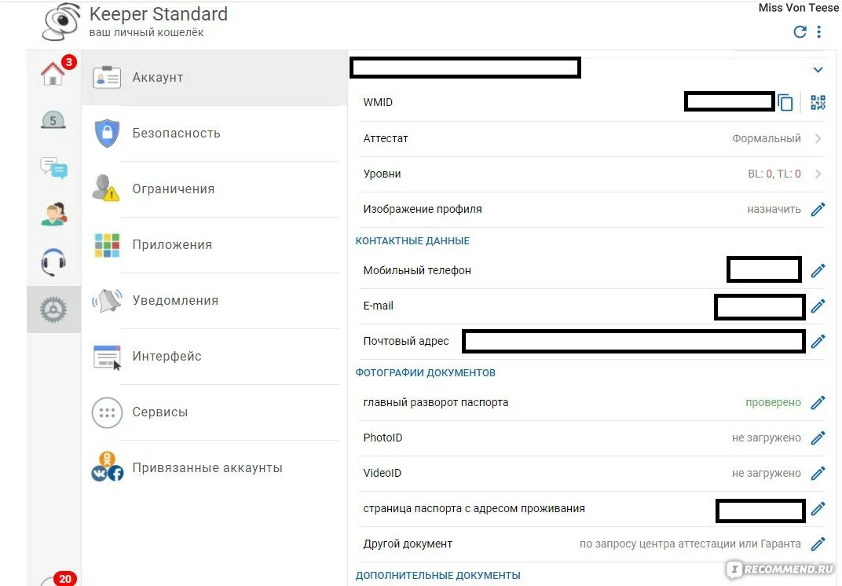842x586 pixels.
Task: Copy WMID using the copy icon
Action: [x=785, y=102]
